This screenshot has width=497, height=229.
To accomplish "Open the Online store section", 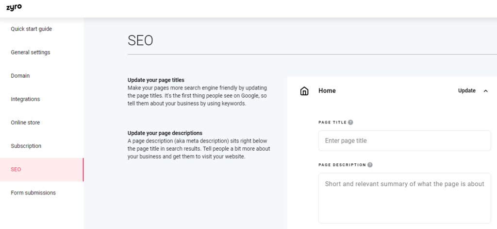I will click(x=25, y=123).
